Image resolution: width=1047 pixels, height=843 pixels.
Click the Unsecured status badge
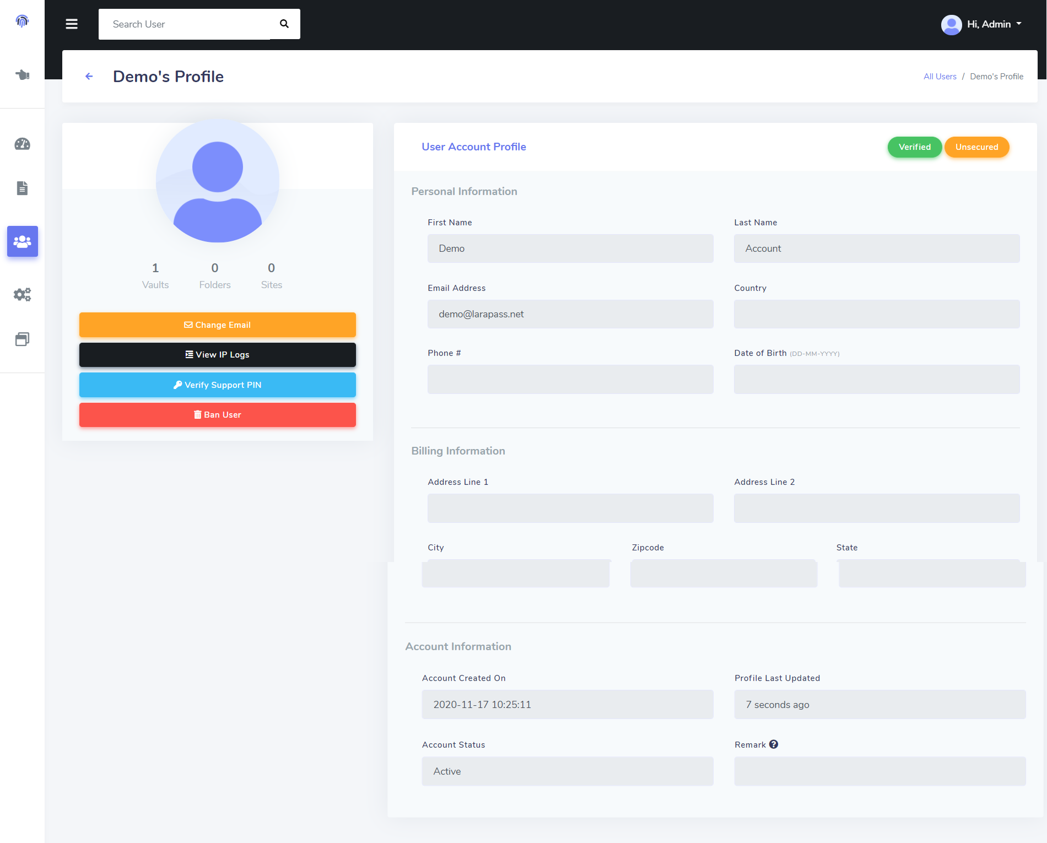click(977, 147)
